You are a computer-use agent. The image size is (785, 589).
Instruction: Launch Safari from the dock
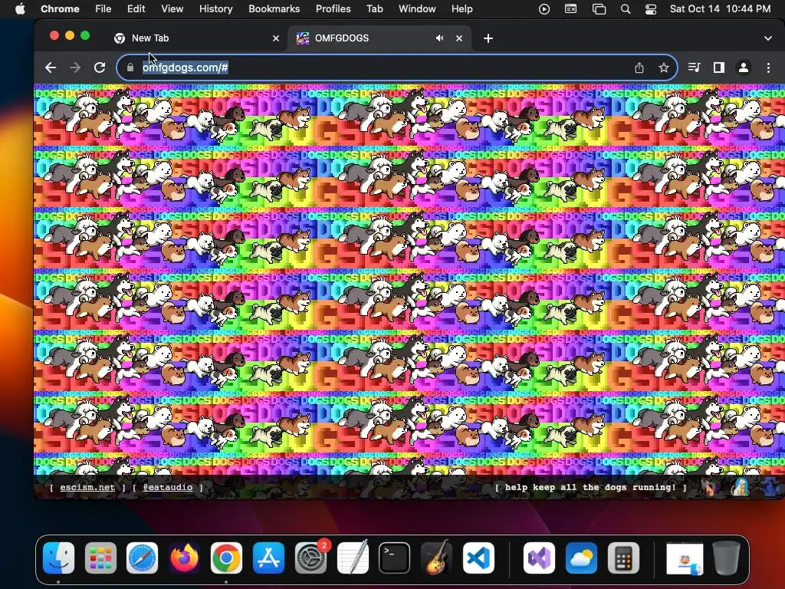tap(142, 558)
